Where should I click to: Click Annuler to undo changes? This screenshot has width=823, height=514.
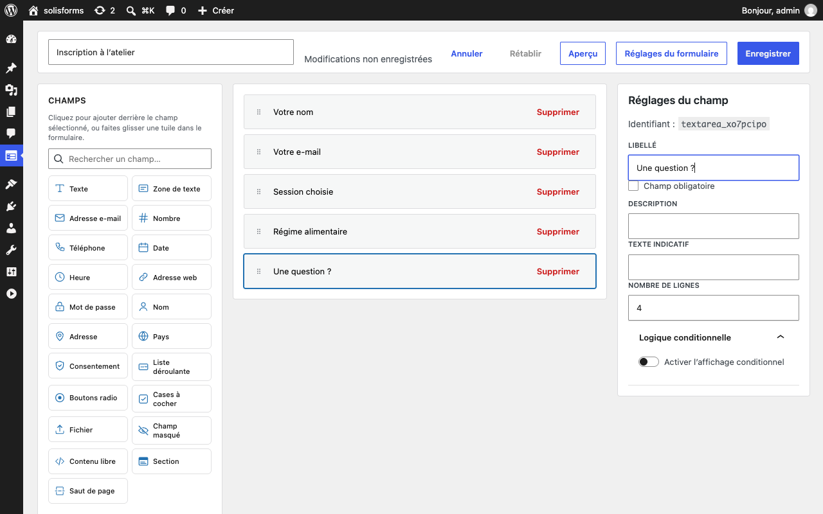pos(467,53)
